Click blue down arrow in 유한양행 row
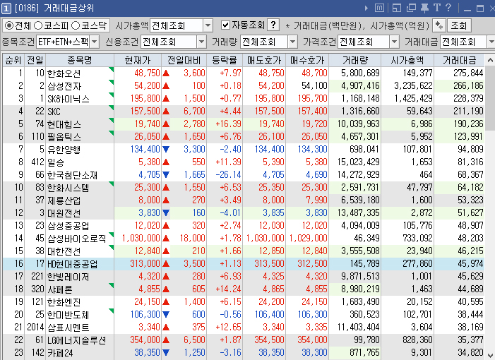 click(166, 150)
